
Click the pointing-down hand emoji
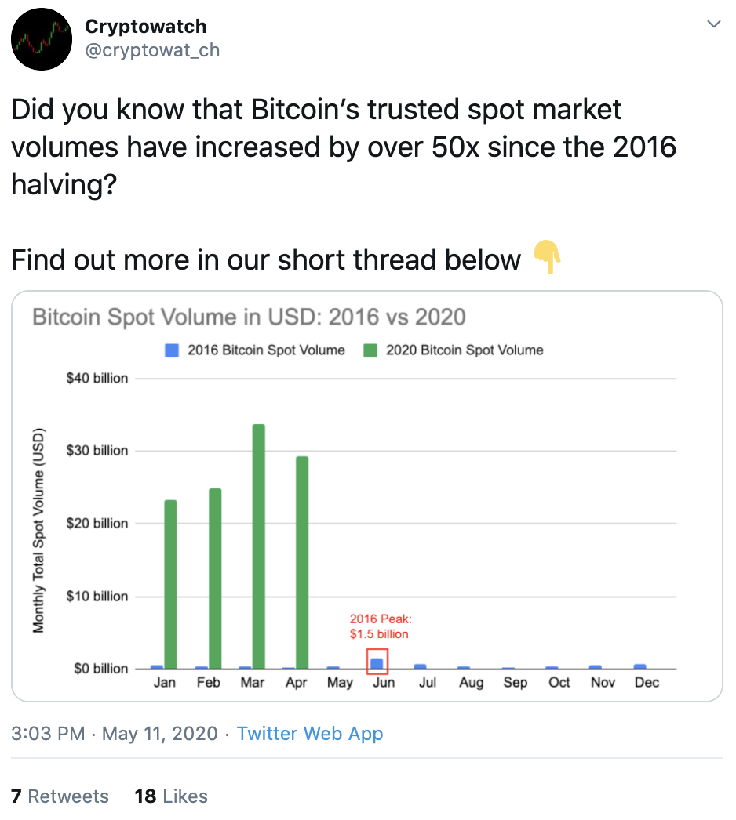547,257
